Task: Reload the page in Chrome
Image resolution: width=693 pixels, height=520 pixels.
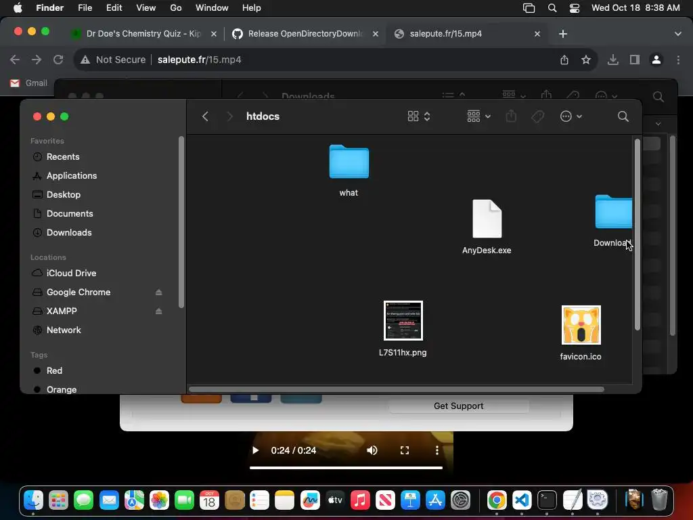Action: click(x=58, y=60)
